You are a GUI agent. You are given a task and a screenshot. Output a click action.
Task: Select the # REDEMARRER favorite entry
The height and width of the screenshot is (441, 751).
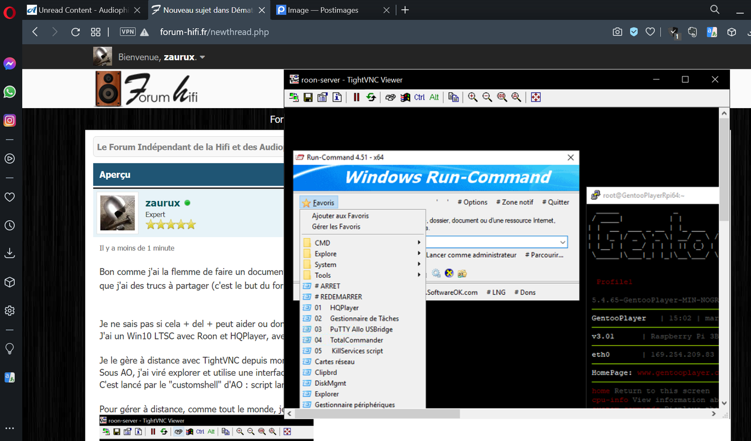point(362,297)
